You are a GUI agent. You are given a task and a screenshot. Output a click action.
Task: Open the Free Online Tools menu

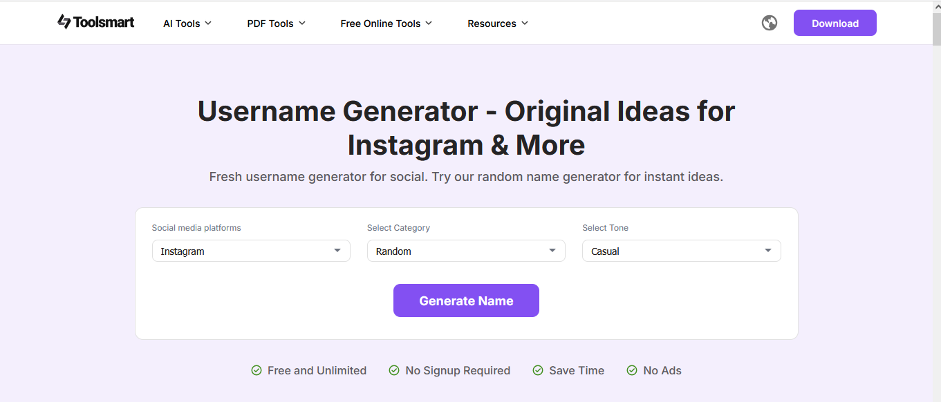coord(386,23)
